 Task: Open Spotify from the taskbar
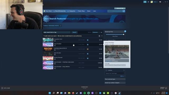tap(84, 93)
